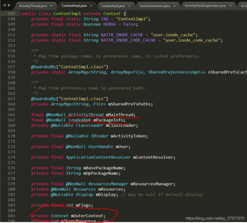
Task: Click the ActivityThread type on line 166
Action: pos(86,115)
